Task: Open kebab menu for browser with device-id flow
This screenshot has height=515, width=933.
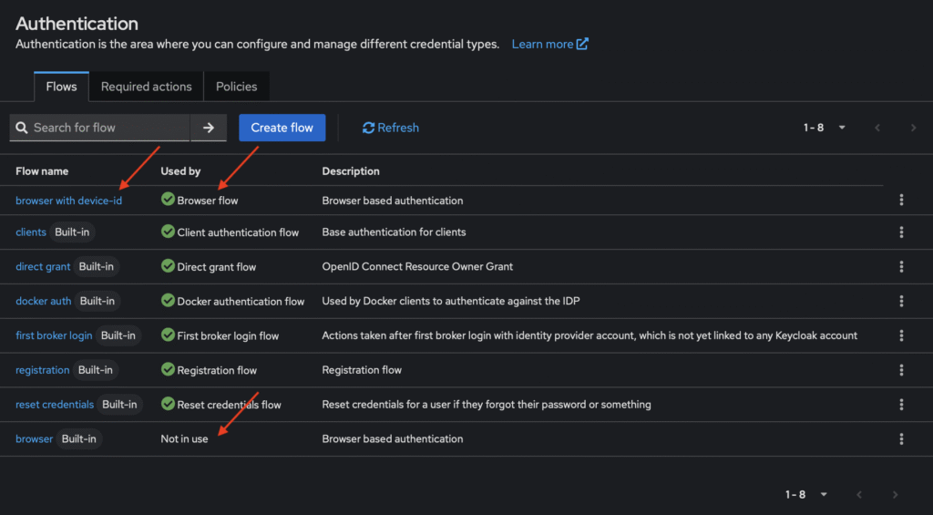Action: click(x=901, y=201)
